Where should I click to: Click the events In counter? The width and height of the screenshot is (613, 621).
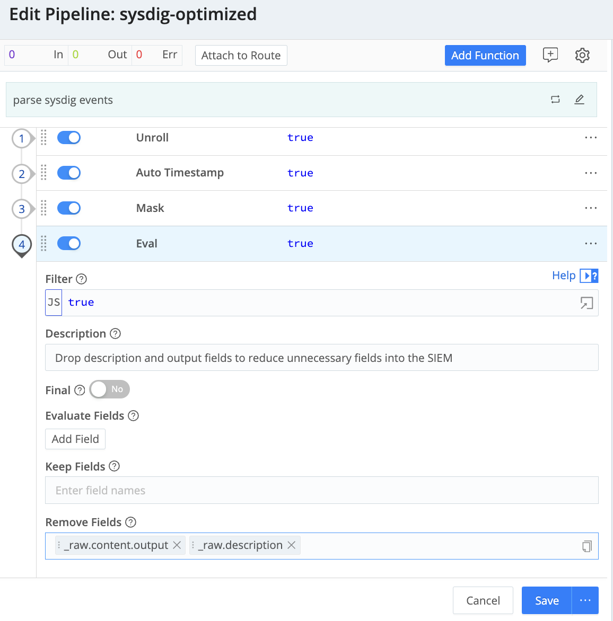pos(36,55)
